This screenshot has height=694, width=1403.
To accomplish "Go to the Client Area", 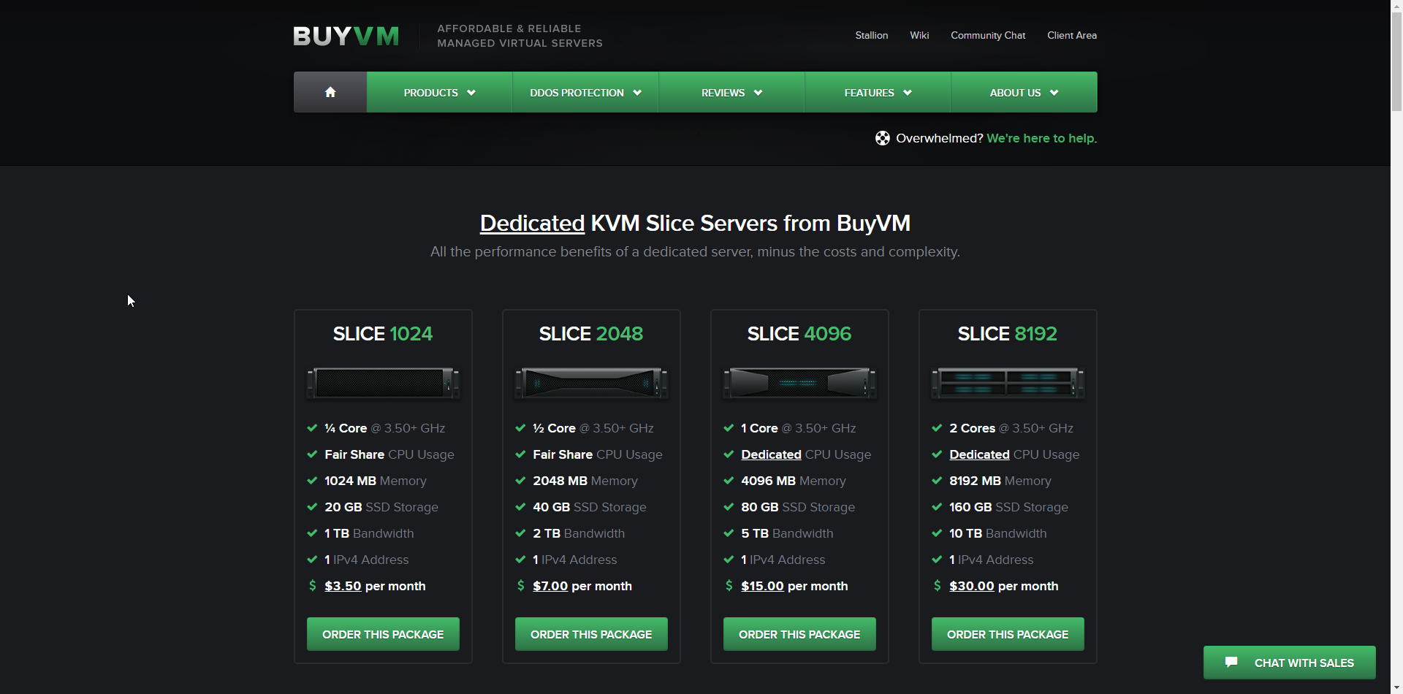I will click(1071, 35).
